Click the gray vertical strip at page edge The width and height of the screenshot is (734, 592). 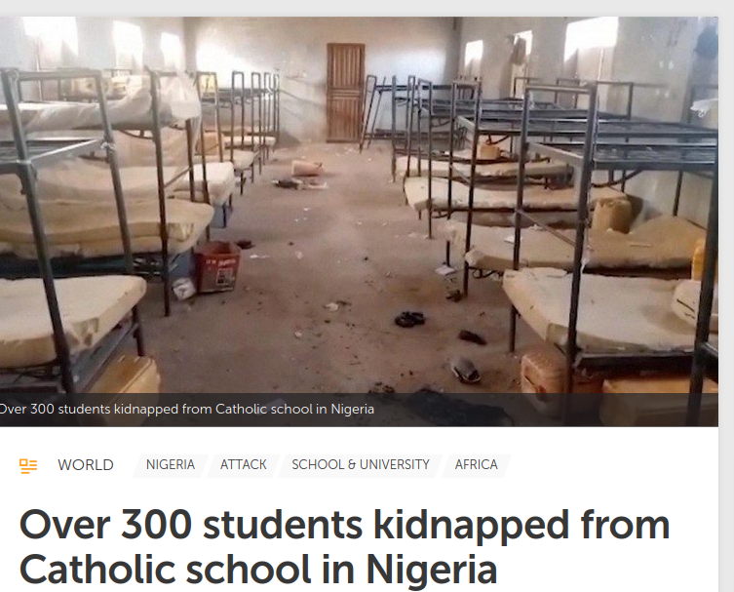click(x=726, y=296)
